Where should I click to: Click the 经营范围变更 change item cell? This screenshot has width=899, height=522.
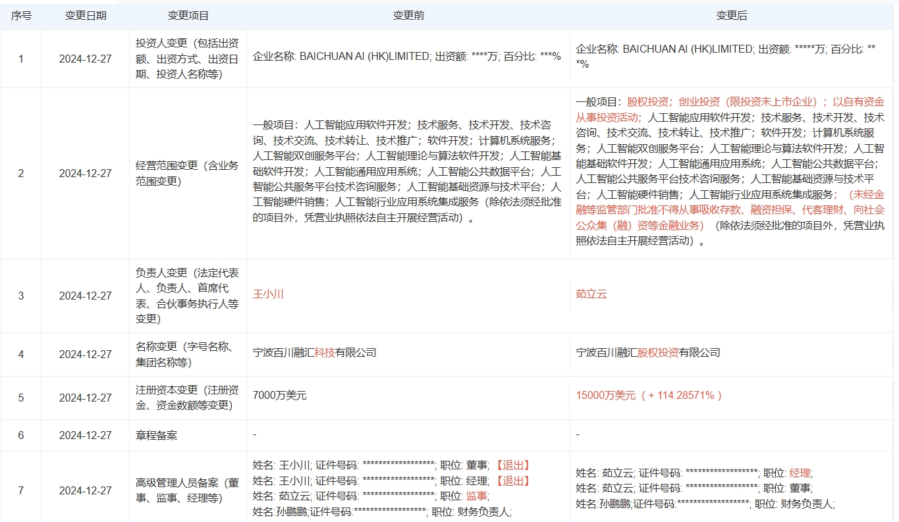188,173
